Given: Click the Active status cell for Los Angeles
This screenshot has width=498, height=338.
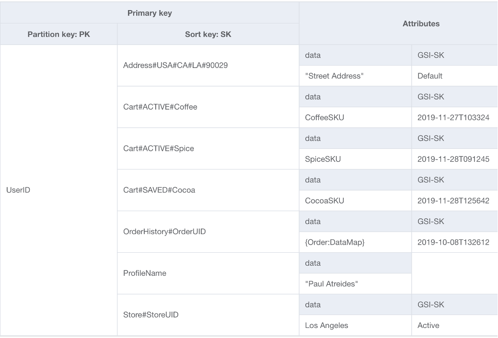Looking at the screenshot, I should (x=428, y=325).
